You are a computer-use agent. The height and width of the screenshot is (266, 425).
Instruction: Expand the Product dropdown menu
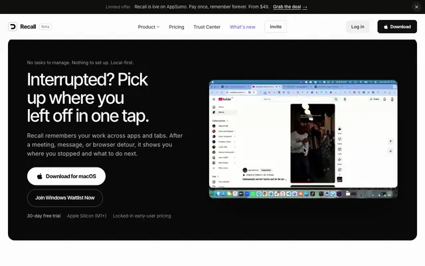149,27
